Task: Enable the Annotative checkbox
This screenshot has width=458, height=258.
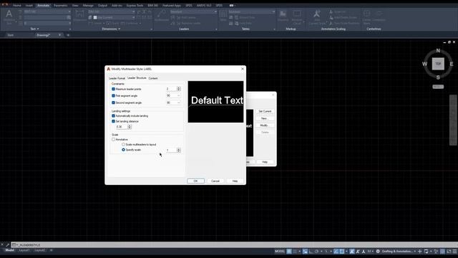Action: coord(113,140)
